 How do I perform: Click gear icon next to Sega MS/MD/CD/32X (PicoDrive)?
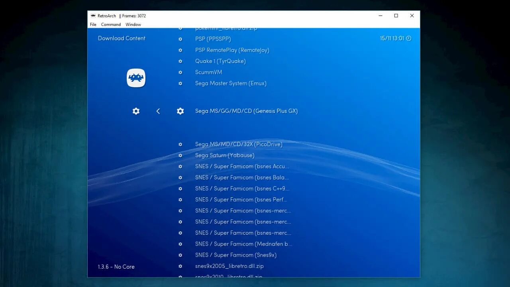pos(180,144)
